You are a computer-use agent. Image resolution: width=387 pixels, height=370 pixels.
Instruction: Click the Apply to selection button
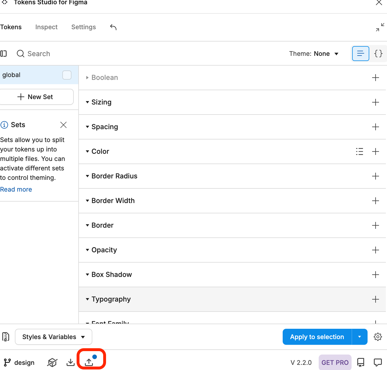(x=317, y=337)
